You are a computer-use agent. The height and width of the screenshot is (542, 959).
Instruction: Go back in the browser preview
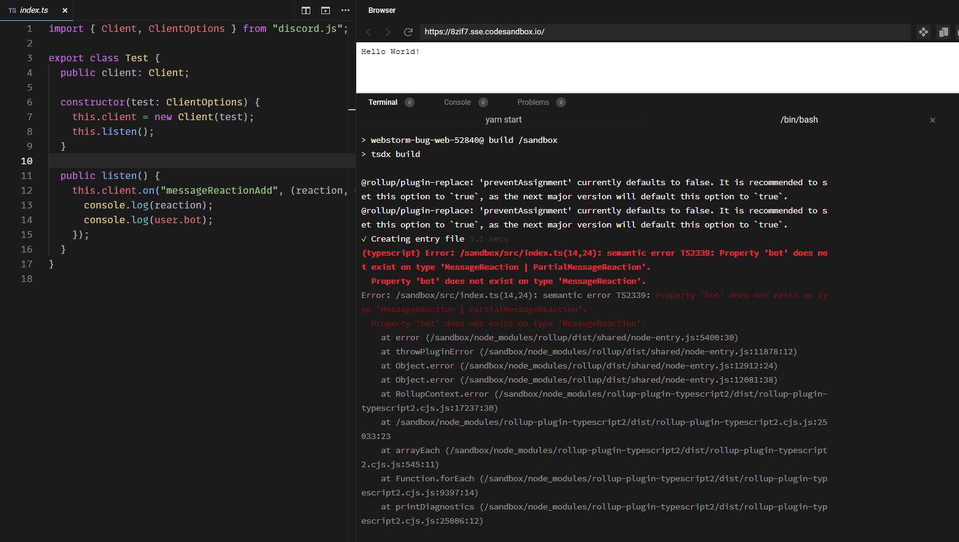[x=369, y=32]
